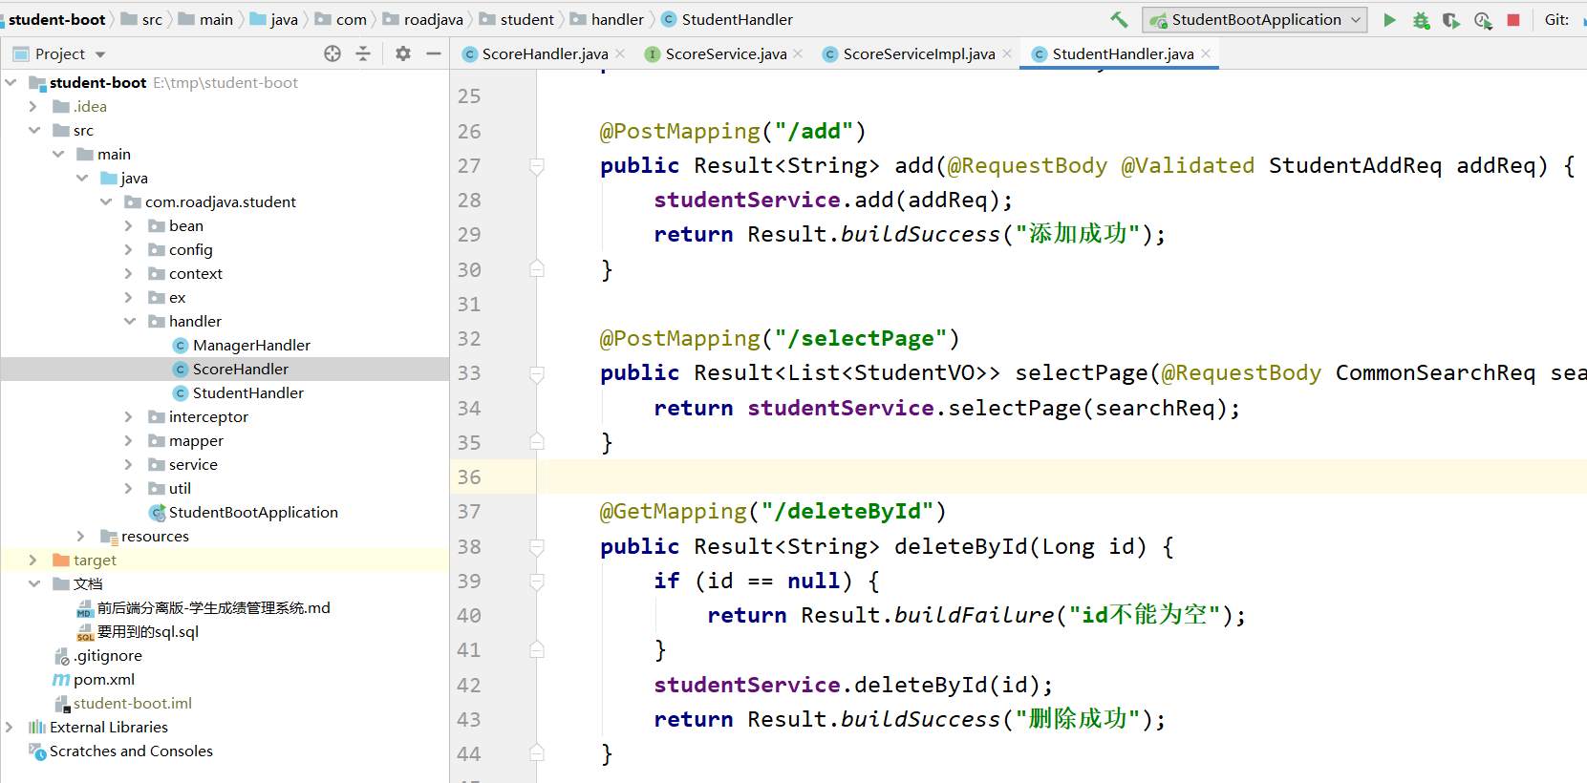Fold the add method at line 27

tap(537, 166)
